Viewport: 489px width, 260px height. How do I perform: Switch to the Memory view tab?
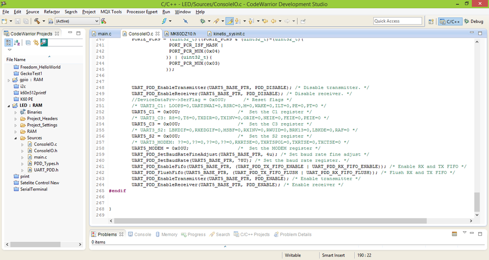[166, 235]
